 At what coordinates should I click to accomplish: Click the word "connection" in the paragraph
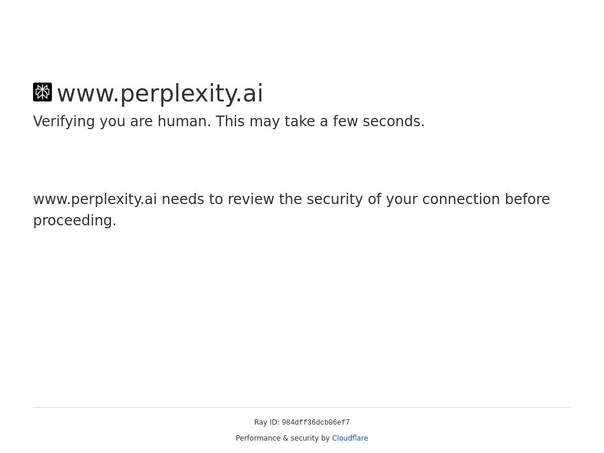[x=461, y=199]
